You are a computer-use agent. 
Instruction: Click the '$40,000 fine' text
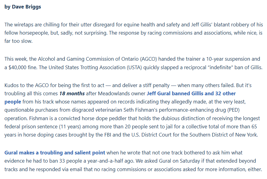pyautogui.click(x=23, y=68)
